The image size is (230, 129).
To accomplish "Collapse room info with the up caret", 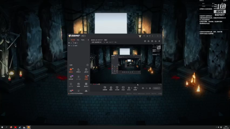I will pos(115,42).
